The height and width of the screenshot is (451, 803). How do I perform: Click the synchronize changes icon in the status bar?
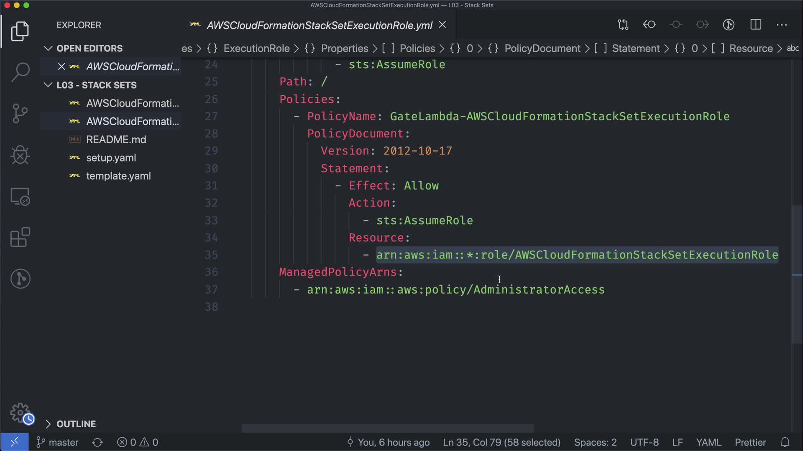[x=97, y=442]
